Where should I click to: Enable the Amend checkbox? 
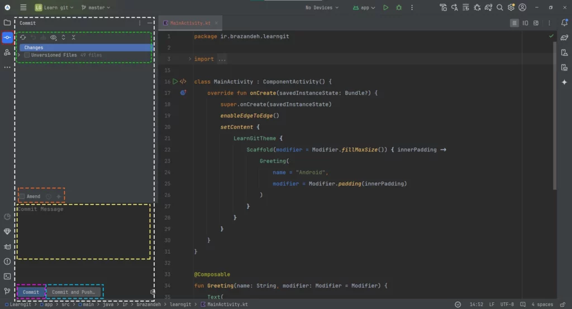click(22, 196)
